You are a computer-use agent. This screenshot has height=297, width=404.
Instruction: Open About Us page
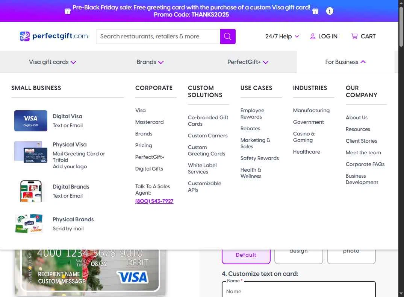tap(357, 118)
